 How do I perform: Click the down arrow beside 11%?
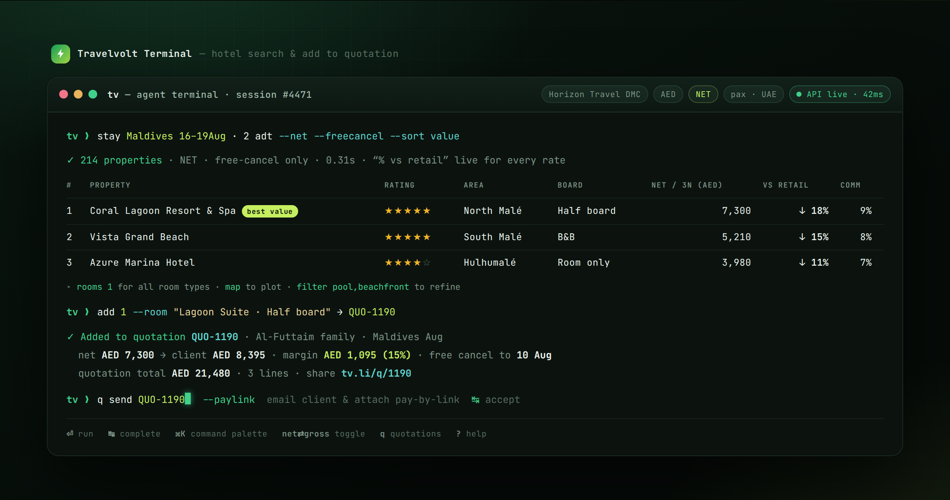802,262
